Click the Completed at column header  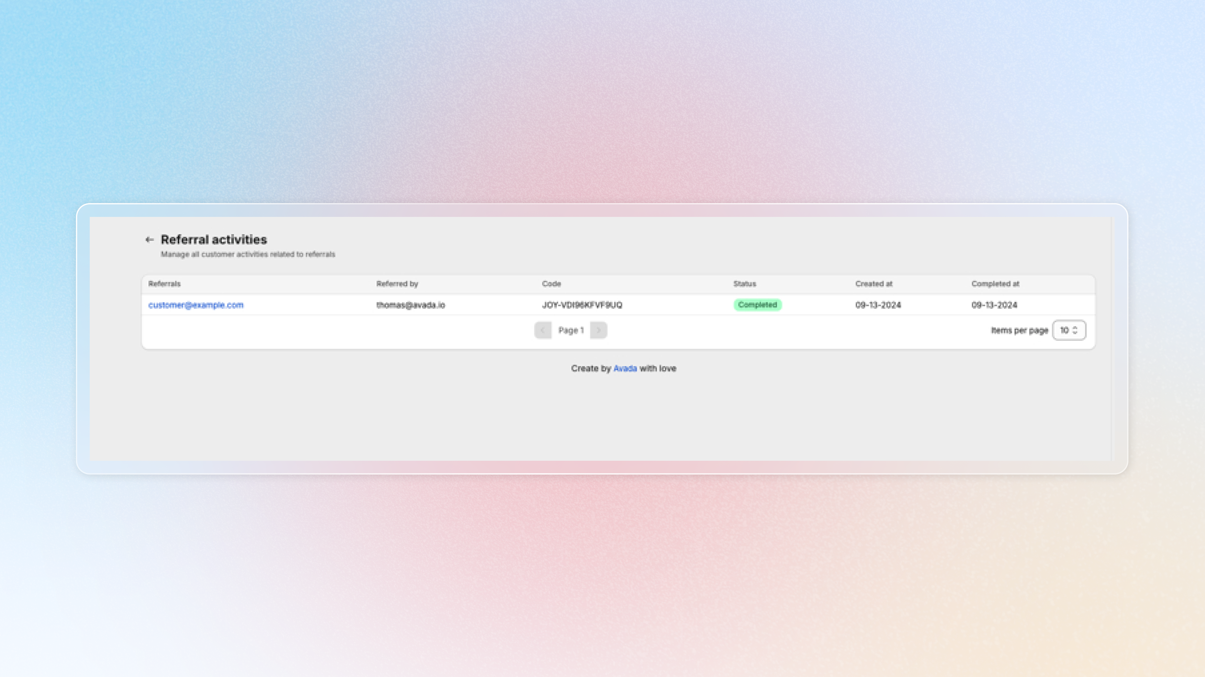(995, 284)
